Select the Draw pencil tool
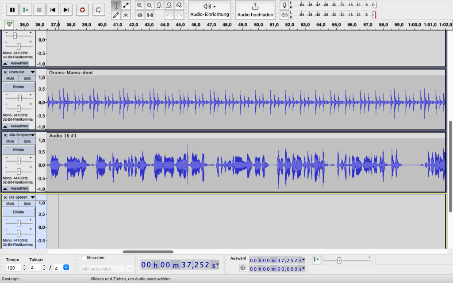This screenshot has height=283, width=453. pos(116,15)
